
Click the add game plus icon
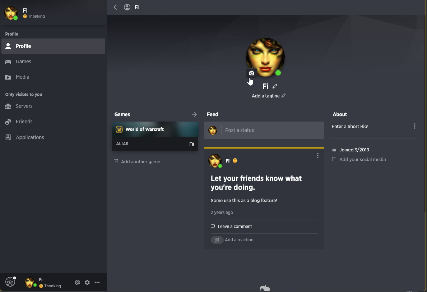[116, 161]
